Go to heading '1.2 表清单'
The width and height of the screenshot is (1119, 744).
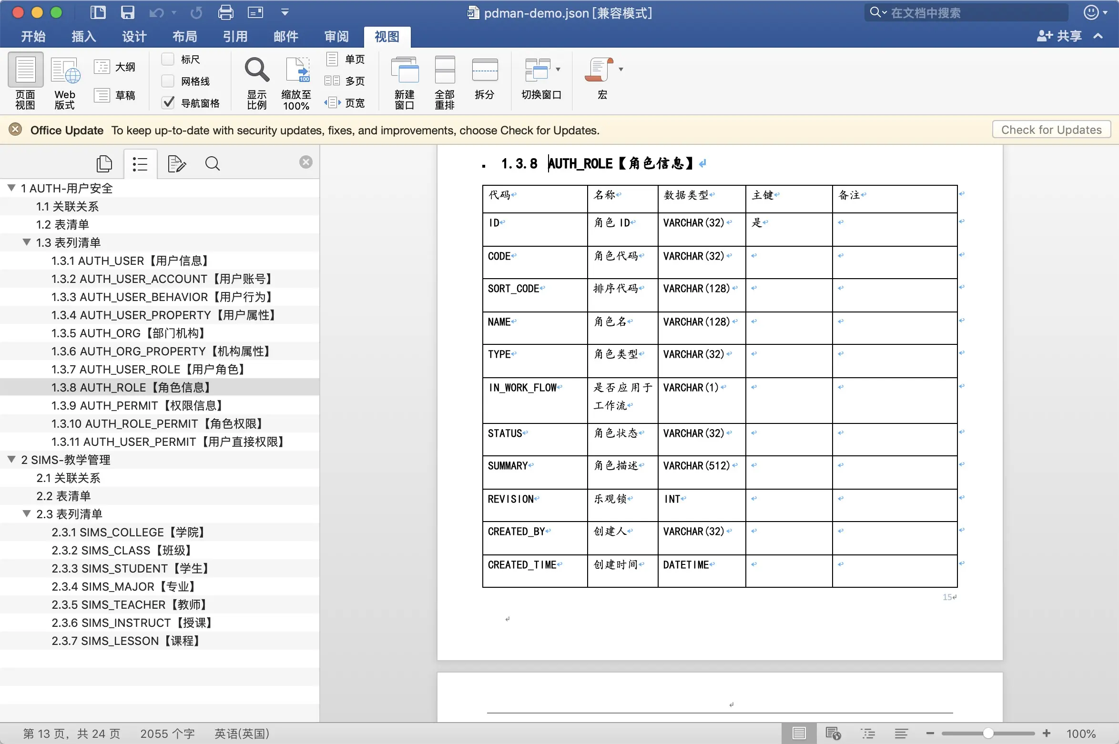[x=160, y=224]
